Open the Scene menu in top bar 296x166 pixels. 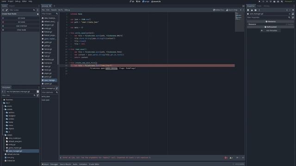[x=4, y=1]
